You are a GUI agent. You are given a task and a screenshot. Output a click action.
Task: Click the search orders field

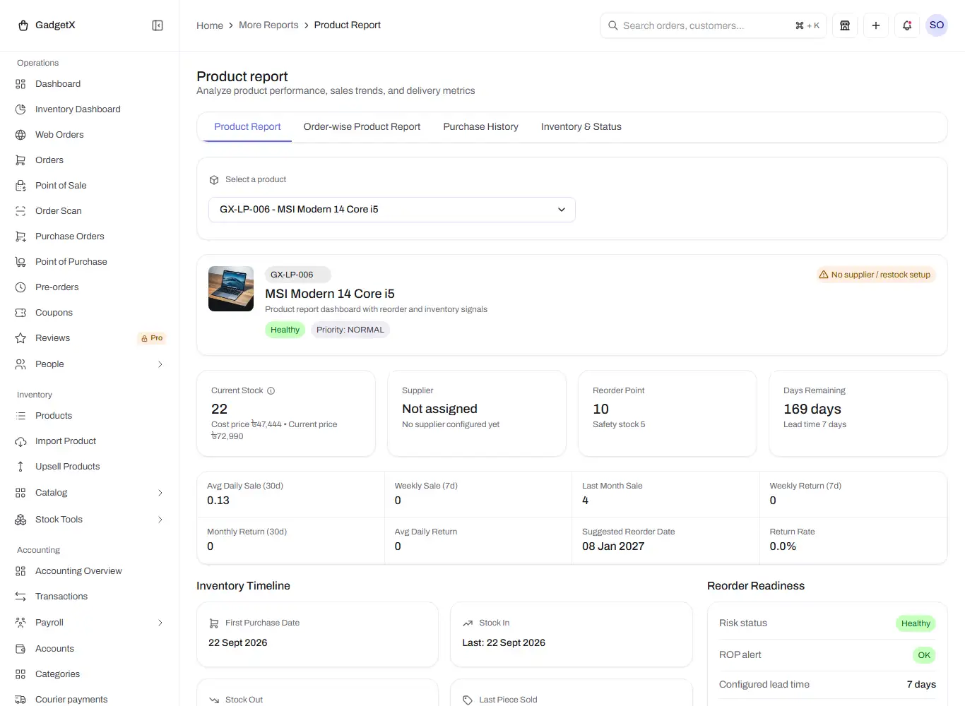pos(714,25)
